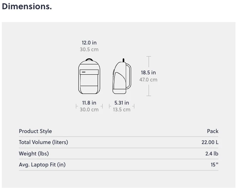Image resolution: width=238 pixels, height=191 pixels.
Task: Select the 15" laptop fit value
Action: click(214, 165)
